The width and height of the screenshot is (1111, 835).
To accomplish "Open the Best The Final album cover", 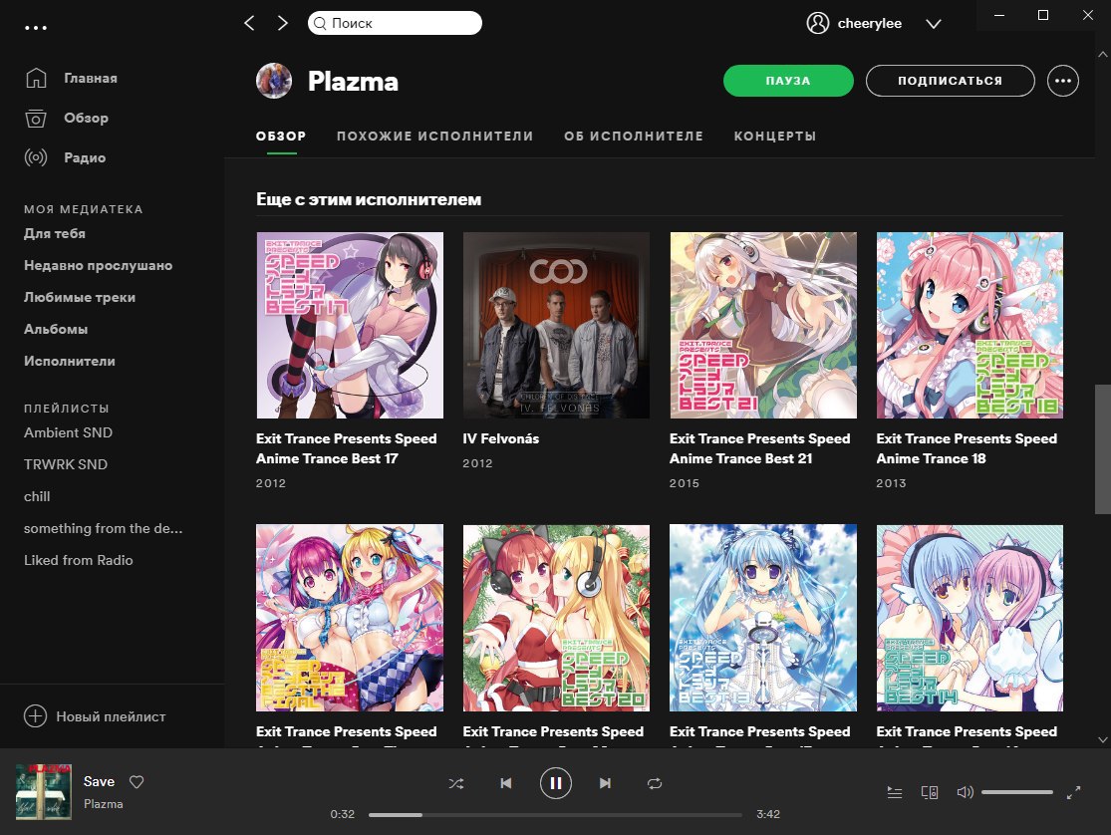I will 350,618.
